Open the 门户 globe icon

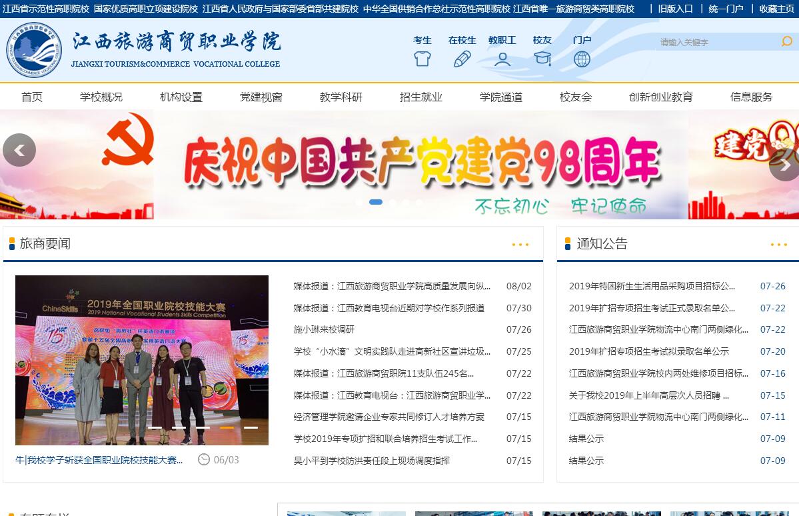click(x=582, y=59)
